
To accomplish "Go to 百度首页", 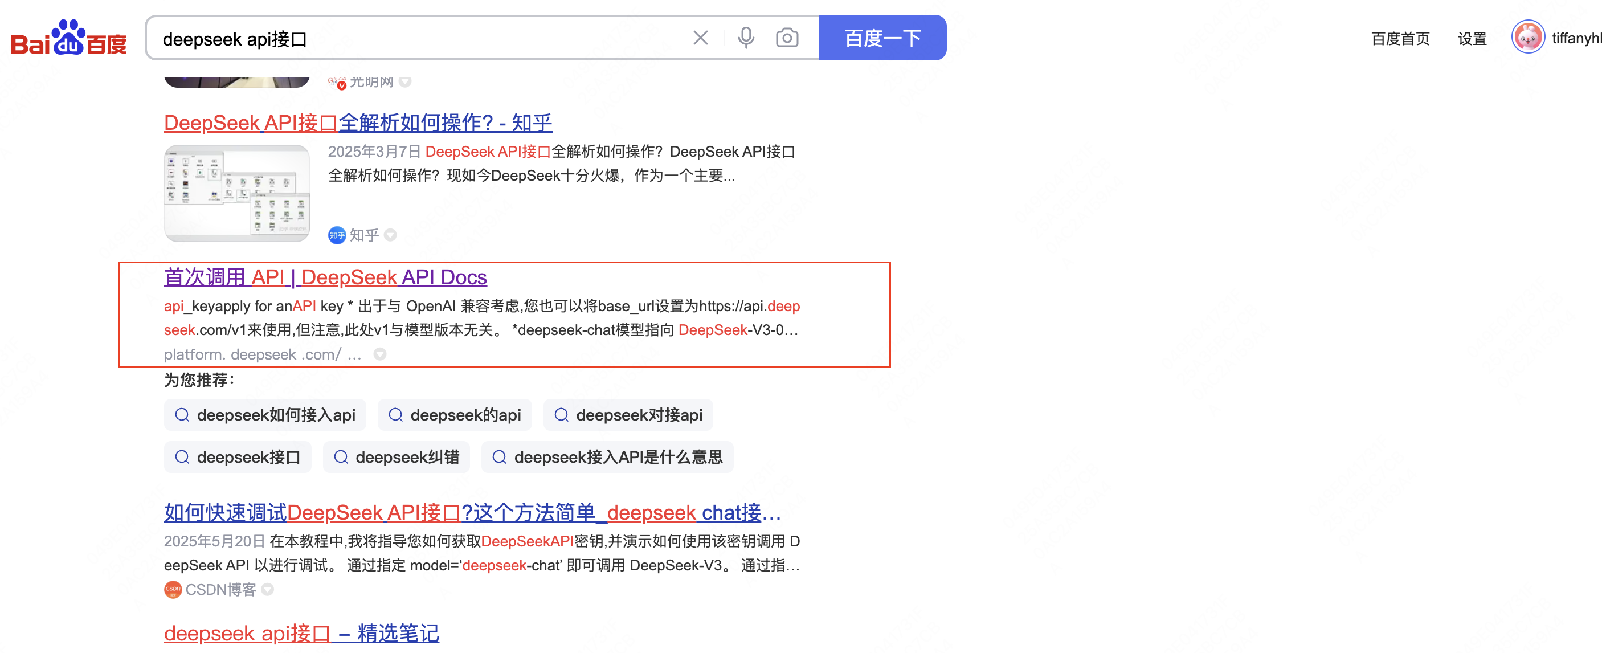I will point(1400,39).
